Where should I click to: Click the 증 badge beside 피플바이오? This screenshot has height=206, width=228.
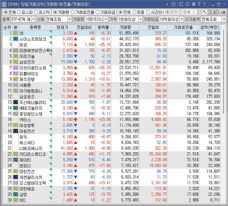tap(16, 73)
